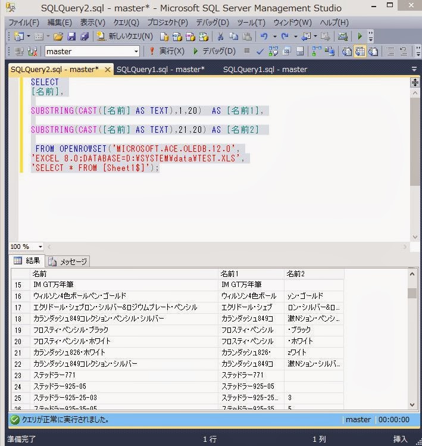Open file with the folder icon
This screenshot has width=422, height=446.
click(58, 36)
